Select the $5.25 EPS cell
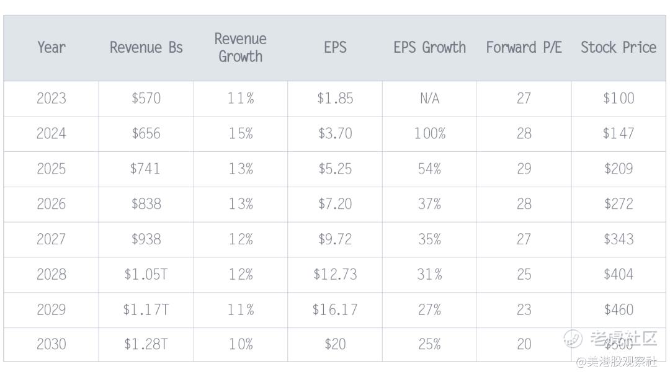This screenshot has height=377, width=670. pos(335,169)
